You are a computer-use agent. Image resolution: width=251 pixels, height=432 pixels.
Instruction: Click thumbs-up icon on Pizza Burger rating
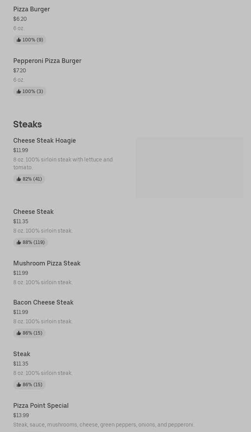click(x=19, y=40)
